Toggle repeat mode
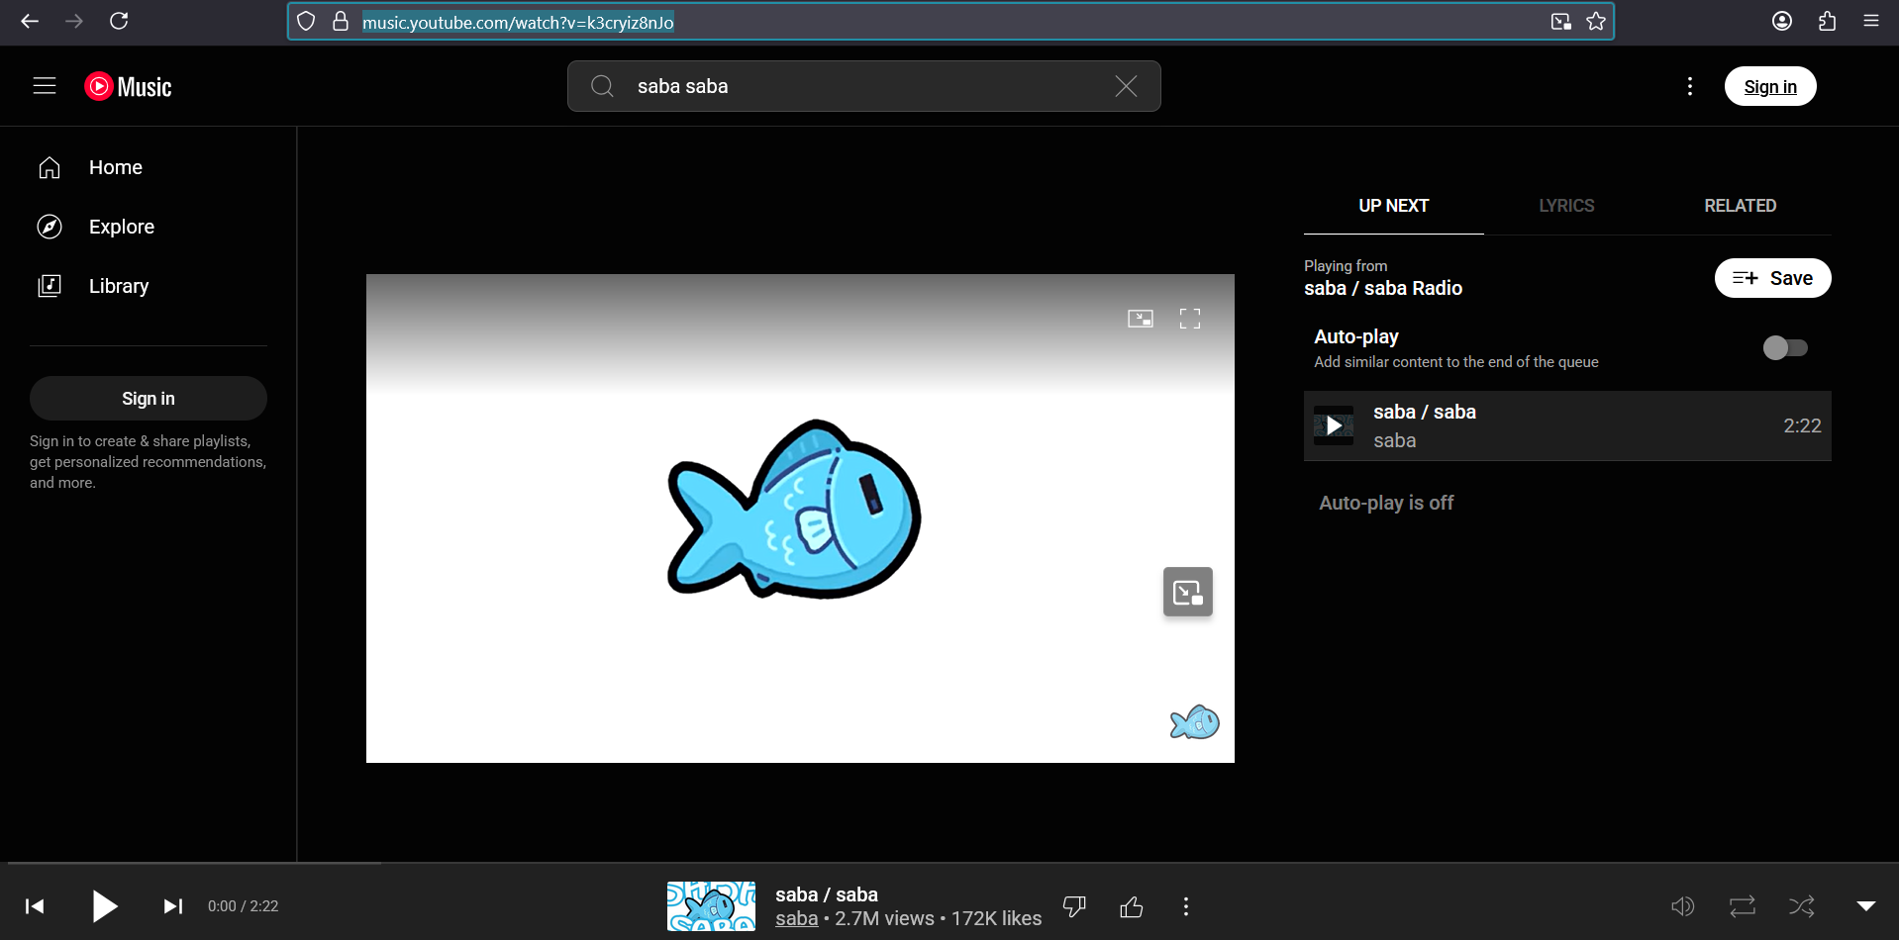1899x940 pixels. [x=1743, y=906]
